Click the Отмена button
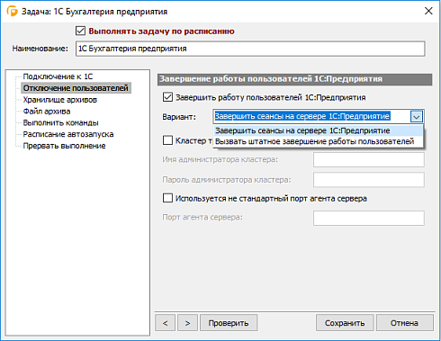441x341 pixels. (x=404, y=323)
